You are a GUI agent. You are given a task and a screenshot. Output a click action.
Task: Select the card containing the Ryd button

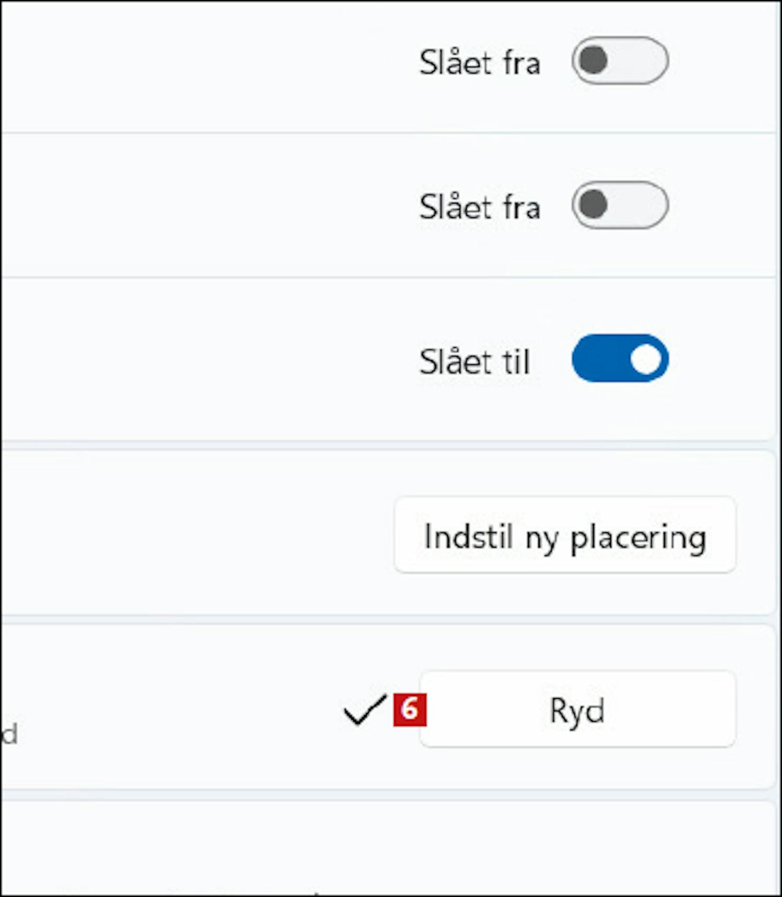point(389,707)
